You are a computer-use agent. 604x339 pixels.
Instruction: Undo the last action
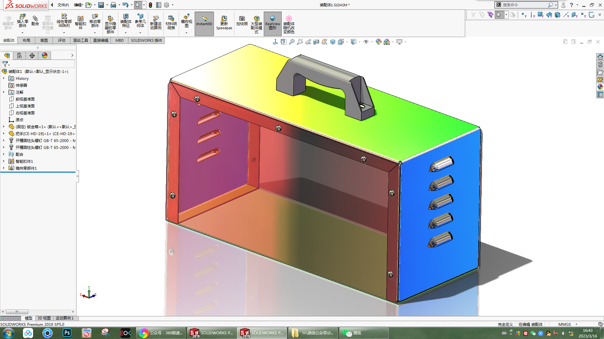(125, 5)
